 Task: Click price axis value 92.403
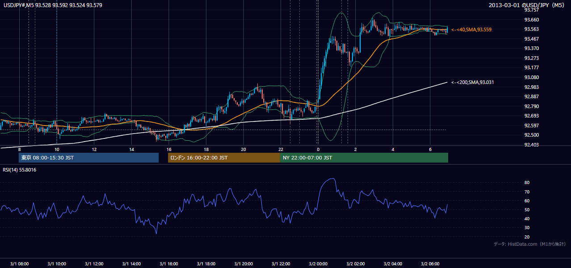pos(531,145)
